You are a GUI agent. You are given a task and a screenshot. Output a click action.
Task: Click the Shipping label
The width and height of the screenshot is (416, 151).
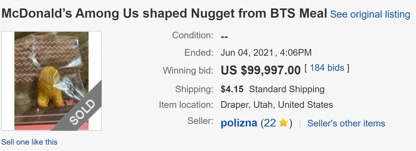pyautogui.click(x=194, y=89)
